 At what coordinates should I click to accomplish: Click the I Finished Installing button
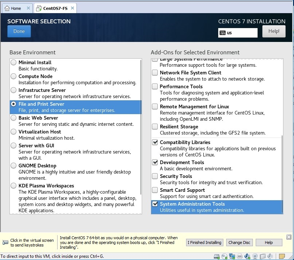coord(204,242)
